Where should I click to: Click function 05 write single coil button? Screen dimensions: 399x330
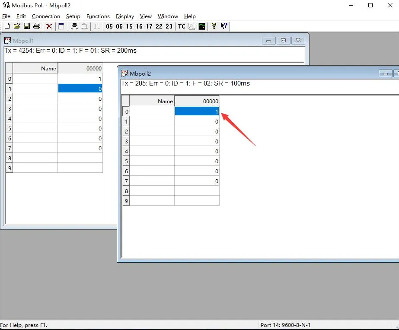click(109, 26)
